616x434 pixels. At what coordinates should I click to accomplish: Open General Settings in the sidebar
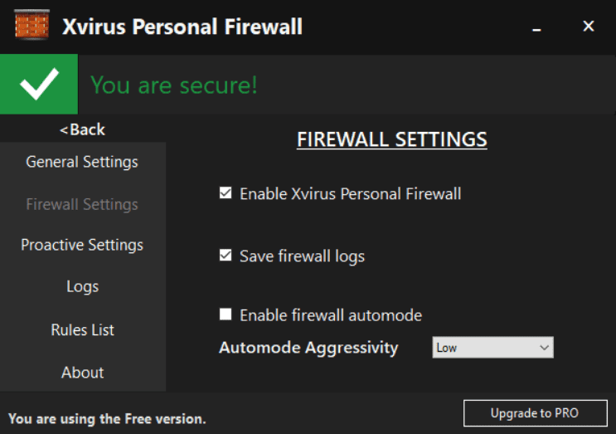click(82, 162)
